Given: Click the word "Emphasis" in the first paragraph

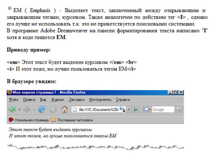Looking at the screenshot, I should [x=40, y=10].
